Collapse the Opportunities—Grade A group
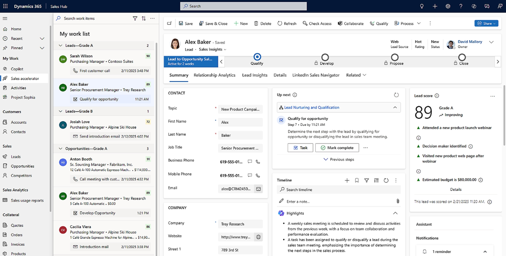 tap(61, 149)
